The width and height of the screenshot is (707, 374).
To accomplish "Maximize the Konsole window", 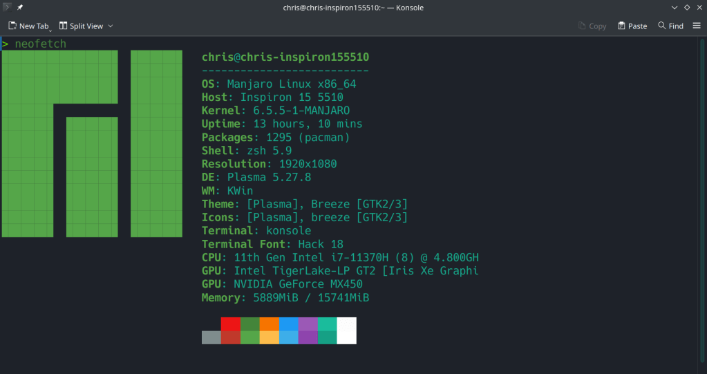I will [x=686, y=8].
